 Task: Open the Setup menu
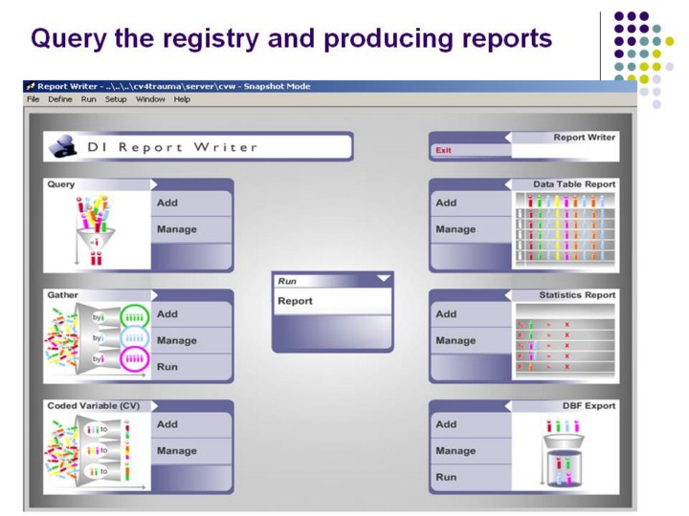[116, 99]
